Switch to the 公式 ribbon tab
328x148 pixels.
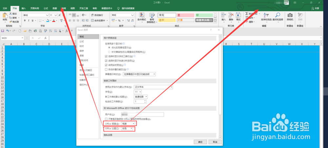click(x=46, y=9)
